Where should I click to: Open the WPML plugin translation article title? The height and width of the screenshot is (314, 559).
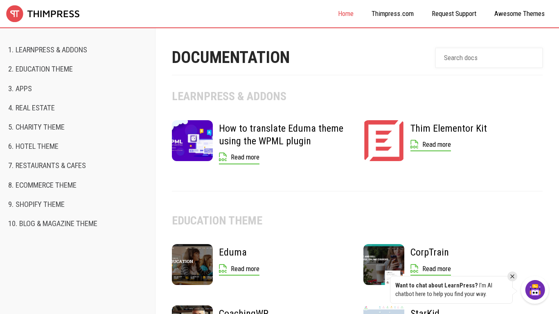point(281,135)
